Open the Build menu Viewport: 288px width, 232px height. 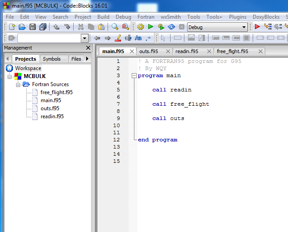(x=104, y=17)
